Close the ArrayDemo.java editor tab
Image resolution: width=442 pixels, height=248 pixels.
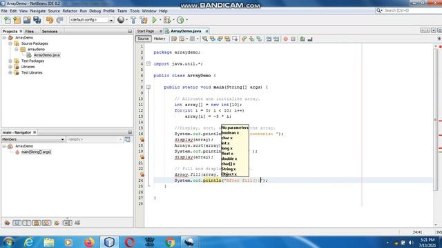pyautogui.click(x=206, y=31)
